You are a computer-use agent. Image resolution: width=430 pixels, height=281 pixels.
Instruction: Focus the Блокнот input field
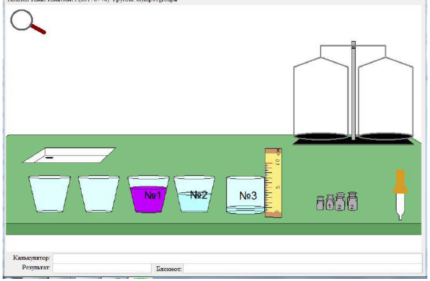tap(303, 269)
